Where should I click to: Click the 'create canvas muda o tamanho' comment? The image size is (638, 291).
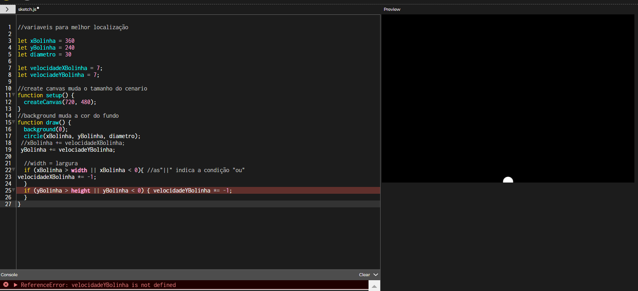(82, 88)
